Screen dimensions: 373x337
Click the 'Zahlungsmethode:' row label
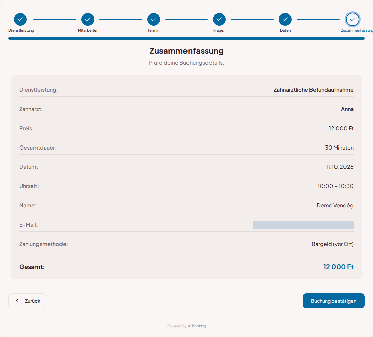(x=44, y=244)
